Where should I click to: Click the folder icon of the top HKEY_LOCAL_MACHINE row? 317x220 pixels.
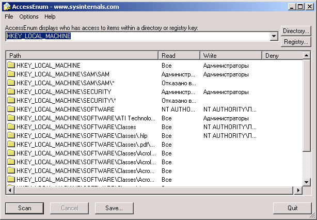[11, 65]
